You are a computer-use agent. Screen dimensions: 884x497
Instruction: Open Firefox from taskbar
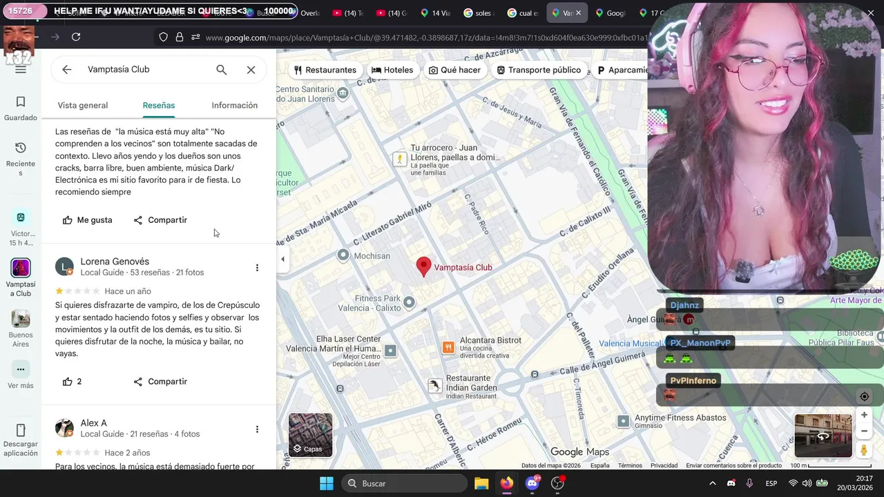[507, 483]
